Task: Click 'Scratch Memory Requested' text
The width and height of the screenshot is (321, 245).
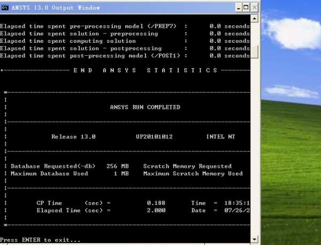Action: click(187, 166)
